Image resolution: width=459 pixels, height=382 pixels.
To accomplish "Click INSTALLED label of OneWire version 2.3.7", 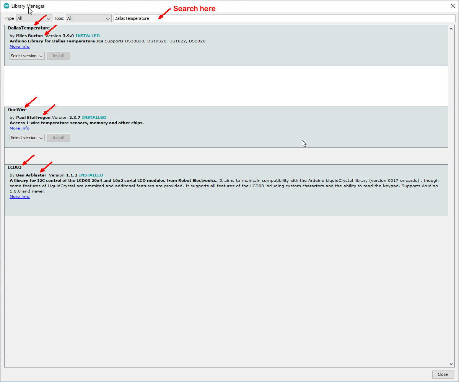I will tap(94, 118).
